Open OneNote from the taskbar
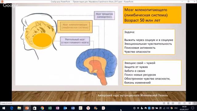197x111 pixels. click(x=58, y=108)
